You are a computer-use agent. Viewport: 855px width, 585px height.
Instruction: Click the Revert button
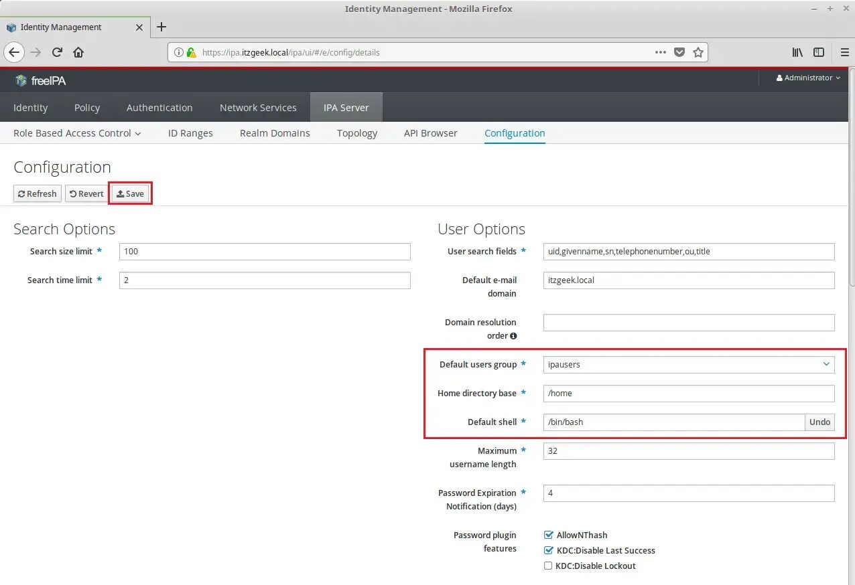point(86,193)
